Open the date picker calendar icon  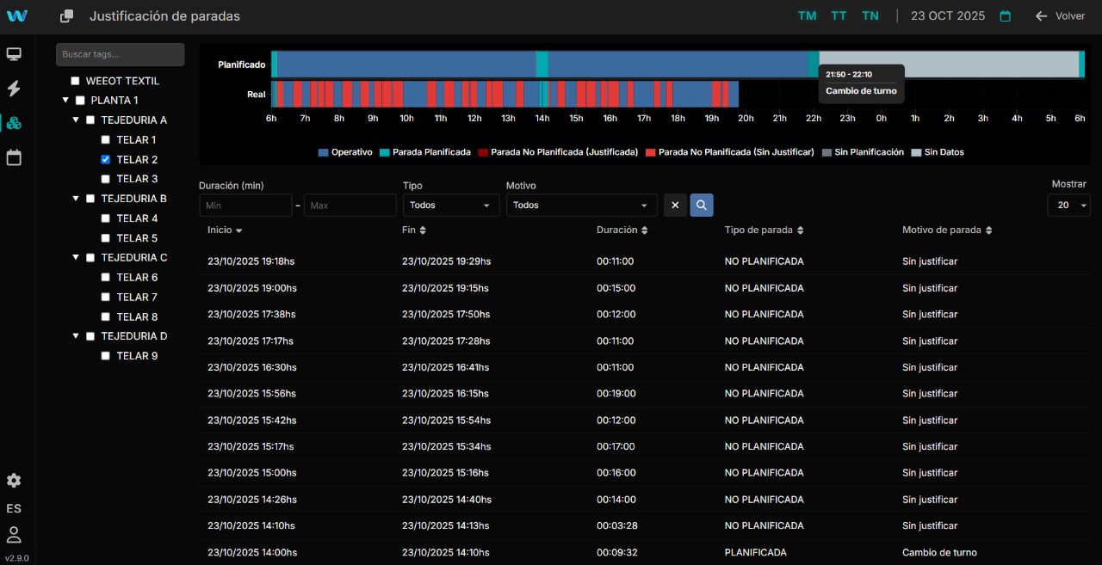(1005, 16)
